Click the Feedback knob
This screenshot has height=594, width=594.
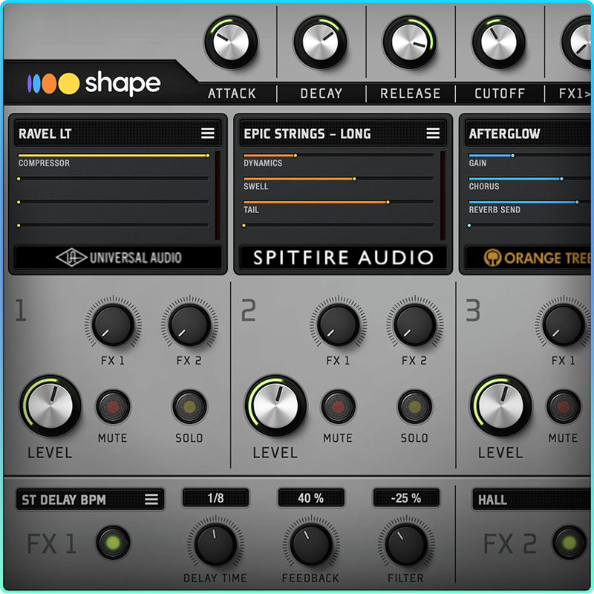tap(311, 544)
